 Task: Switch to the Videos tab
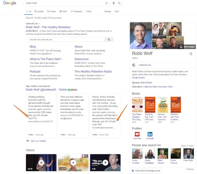point(52,11)
